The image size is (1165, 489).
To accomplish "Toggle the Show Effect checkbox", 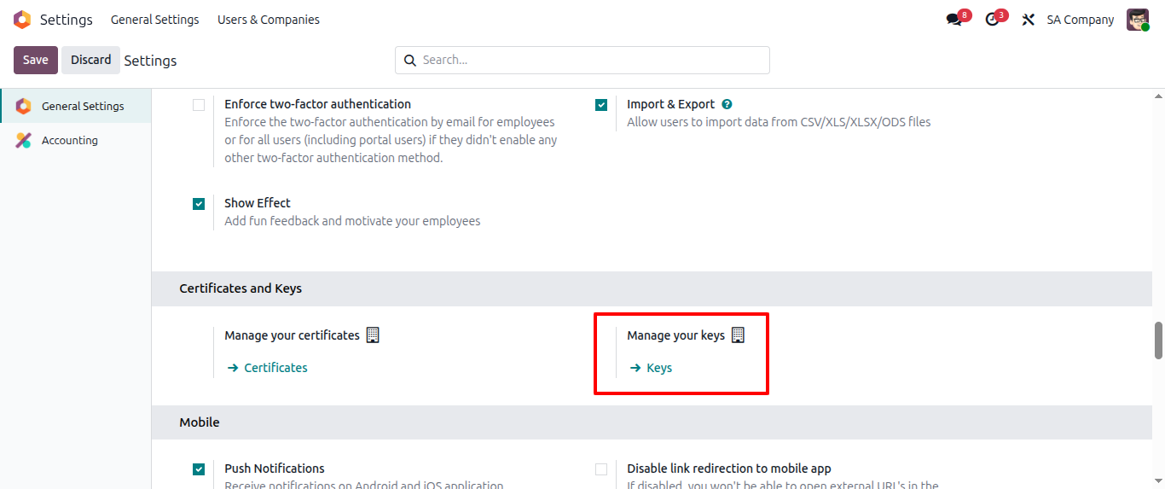I will point(199,204).
